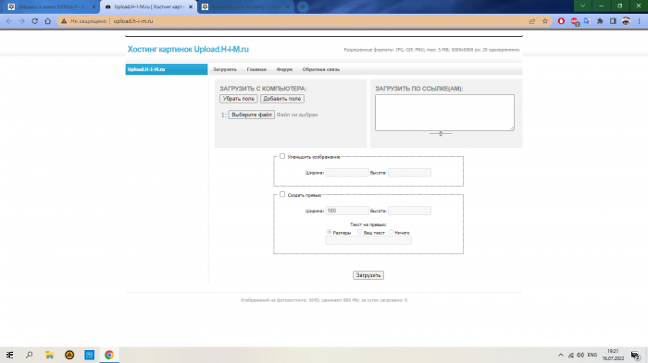
Task: Click the bottom 'Загрузить' submit button
Action: coord(368,275)
